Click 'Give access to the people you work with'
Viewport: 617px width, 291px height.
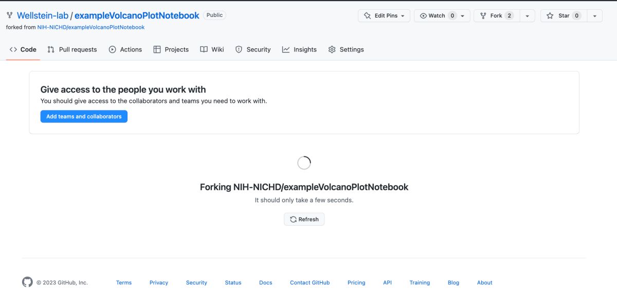pos(123,89)
